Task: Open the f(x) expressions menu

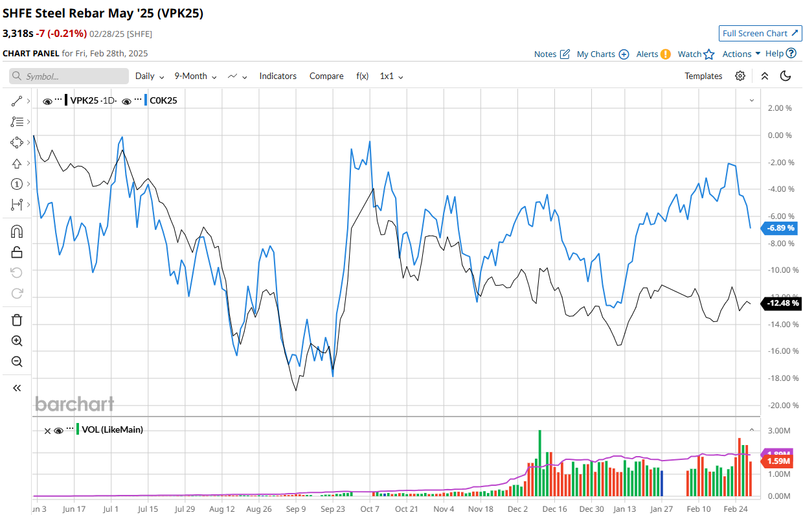Action: tap(363, 76)
